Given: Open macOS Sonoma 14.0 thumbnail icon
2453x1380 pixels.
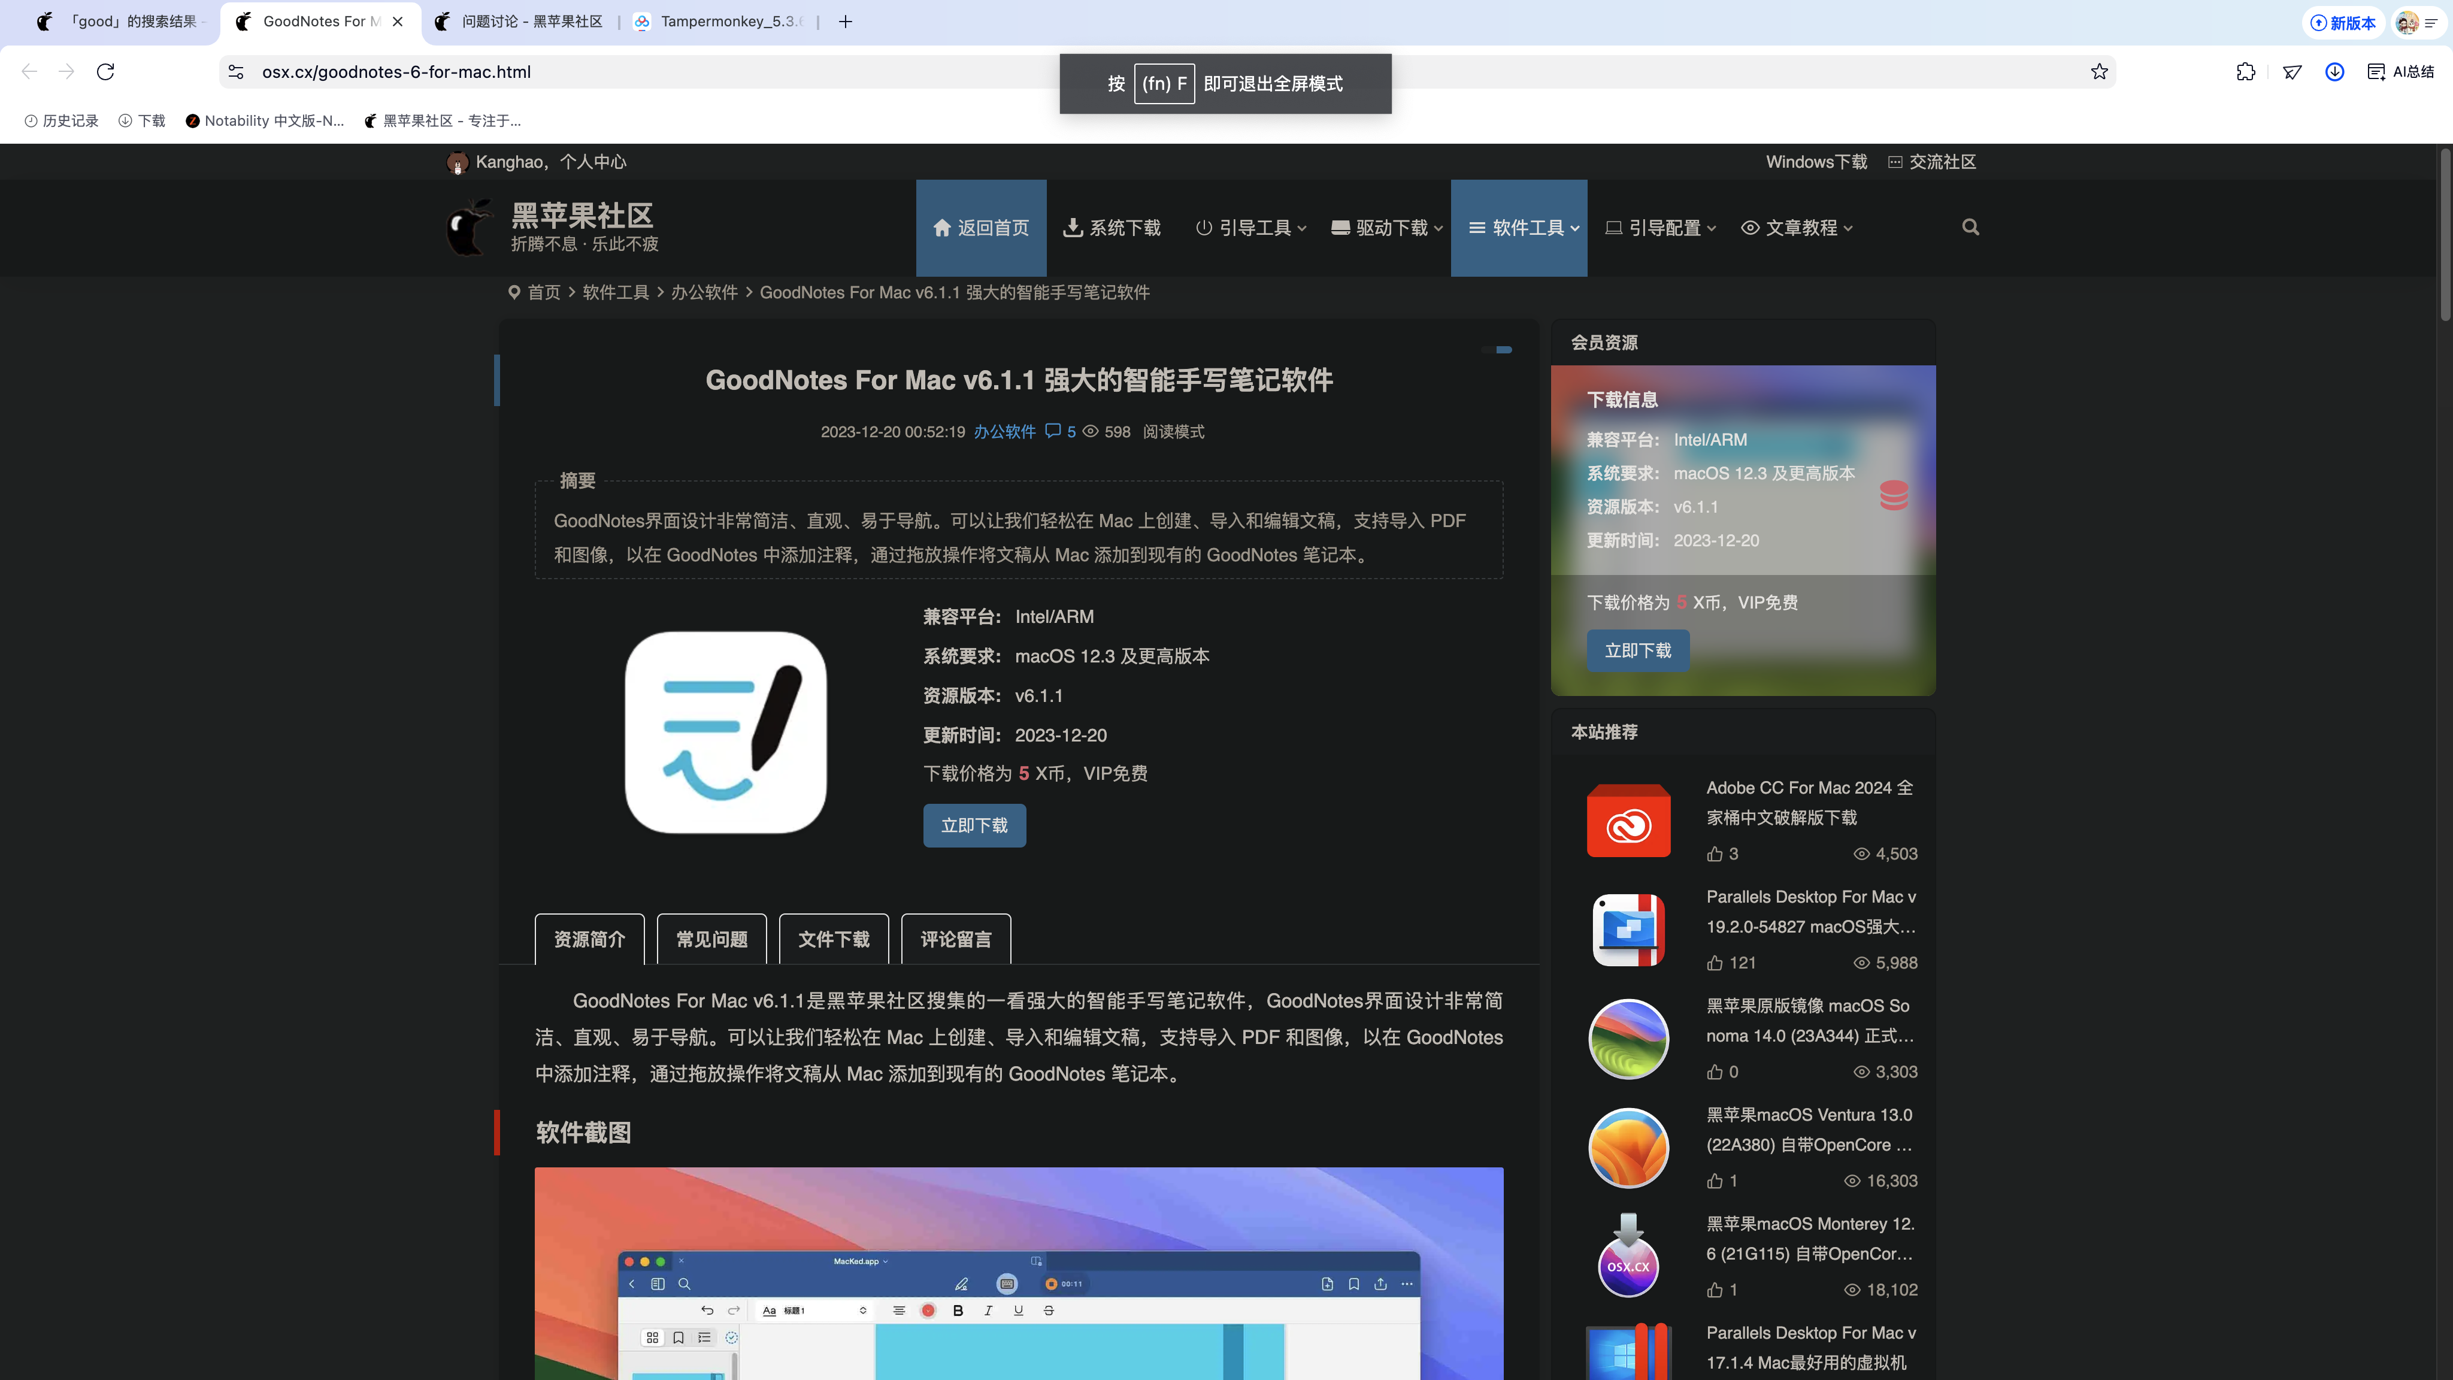Looking at the screenshot, I should (x=1628, y=1038).
